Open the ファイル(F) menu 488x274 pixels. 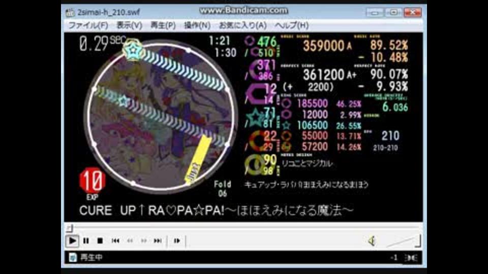coord(88,25)
